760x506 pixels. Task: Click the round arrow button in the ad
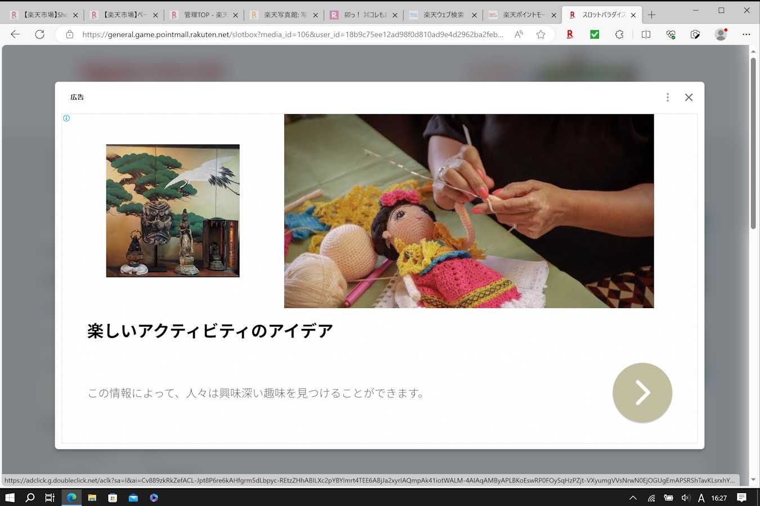point(642,392)
